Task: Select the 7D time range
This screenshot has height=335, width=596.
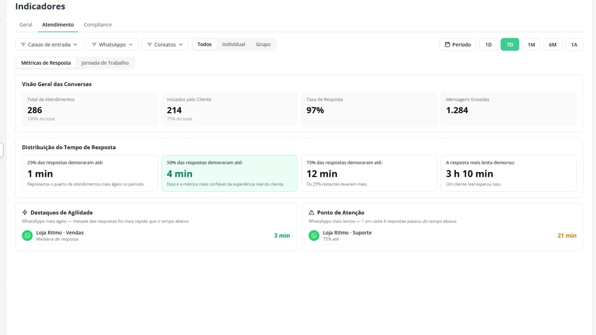Action: click(510, 44)
